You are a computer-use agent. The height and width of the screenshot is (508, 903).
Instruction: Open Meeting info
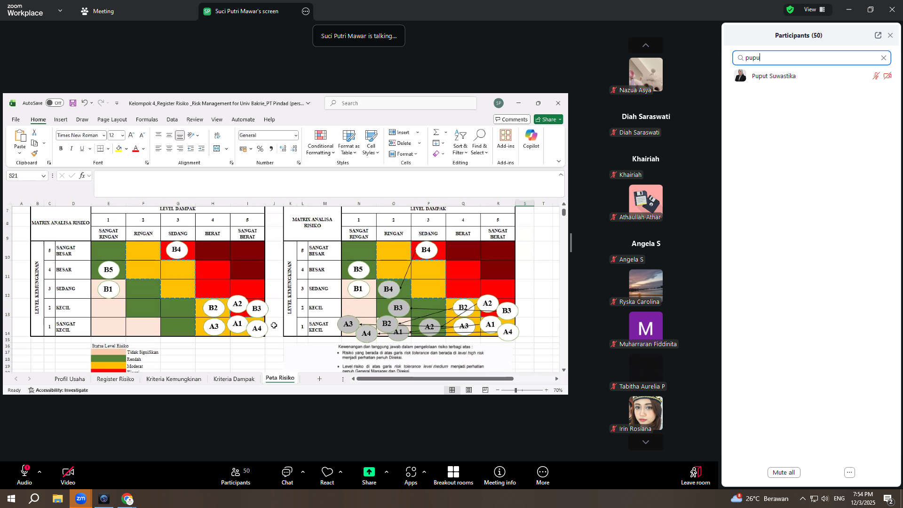[x=499, y=476]
